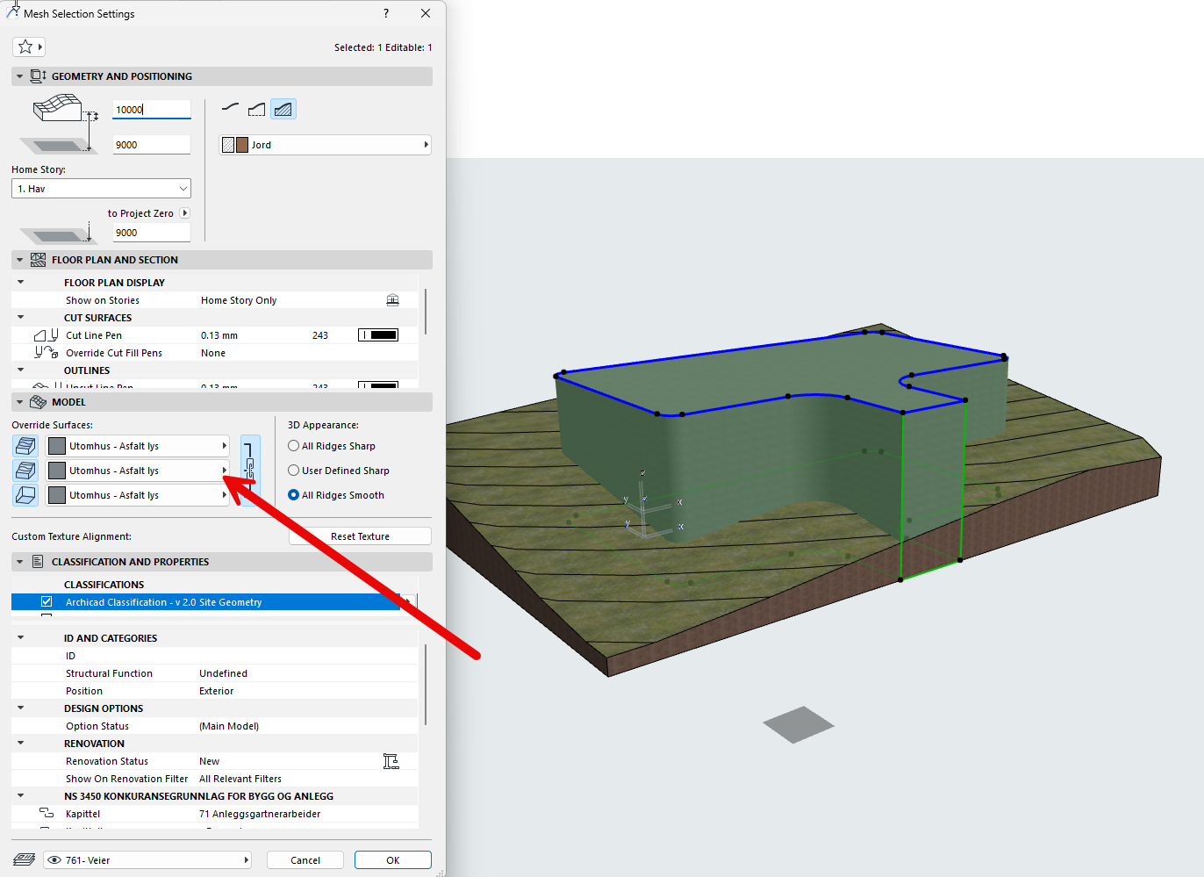
Task: Open the 761- Veier layer dropdown
Action: pos(147,860)
